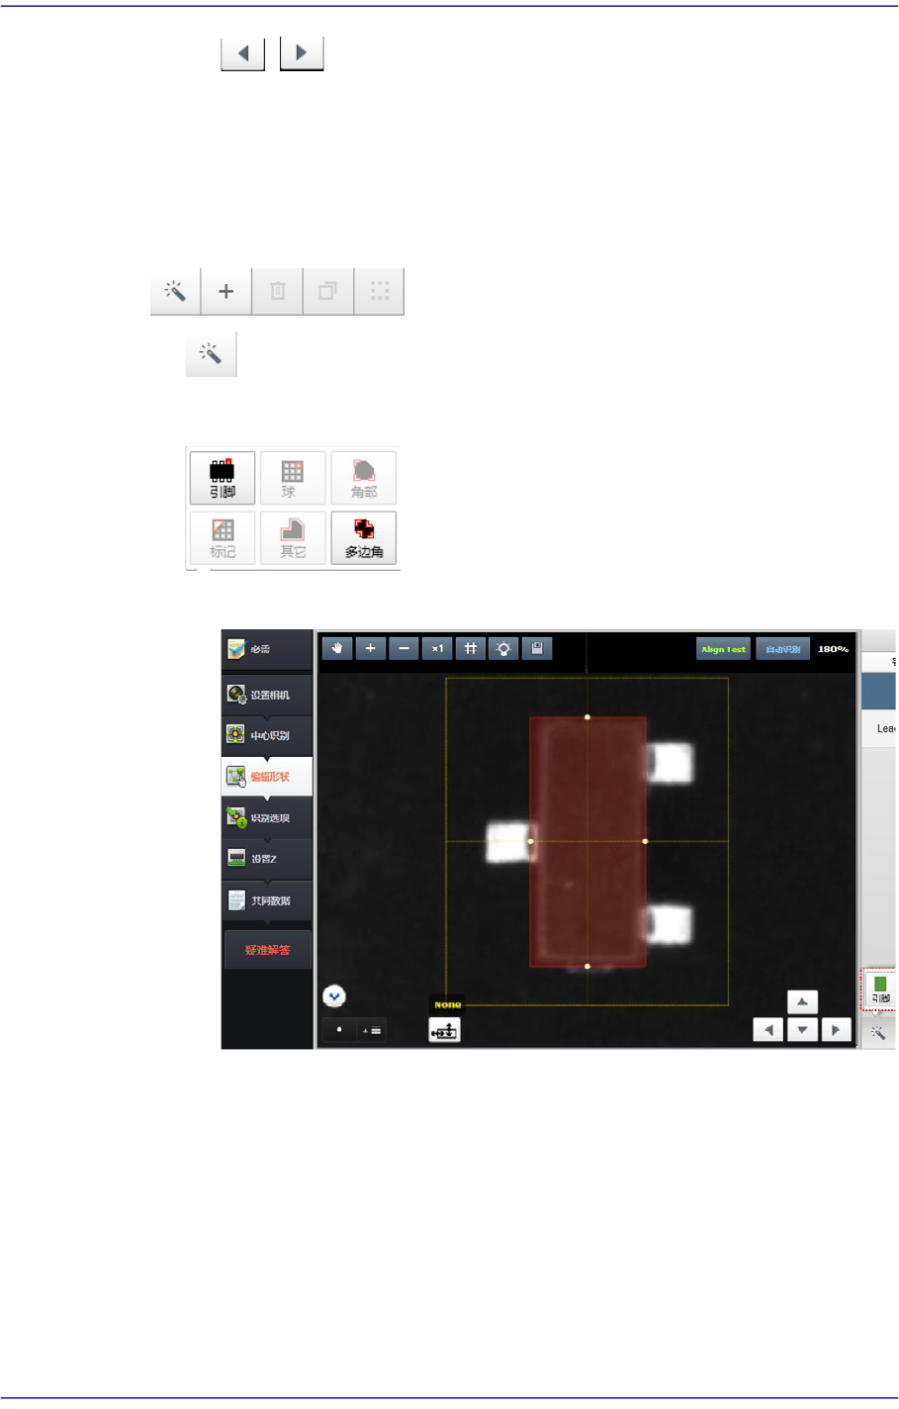Toggle the light bulb illumination icon
Screen dimensions: 899x1409
tap(503, 648)
